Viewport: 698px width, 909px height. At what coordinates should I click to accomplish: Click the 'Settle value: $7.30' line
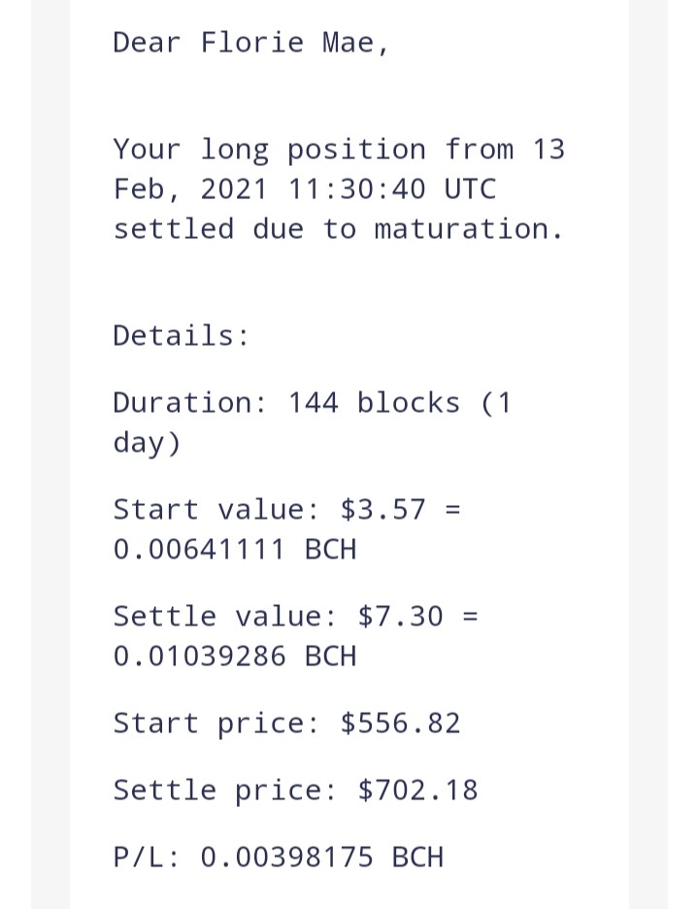coord(278,617)
